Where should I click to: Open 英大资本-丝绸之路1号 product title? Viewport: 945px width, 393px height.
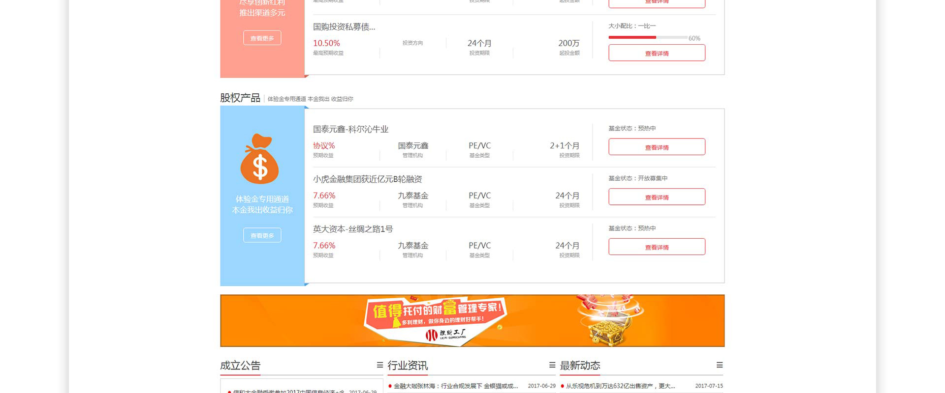pos(353,229)
